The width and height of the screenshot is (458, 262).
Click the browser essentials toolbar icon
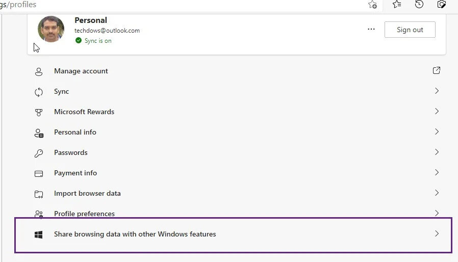(x=441, y=4)
